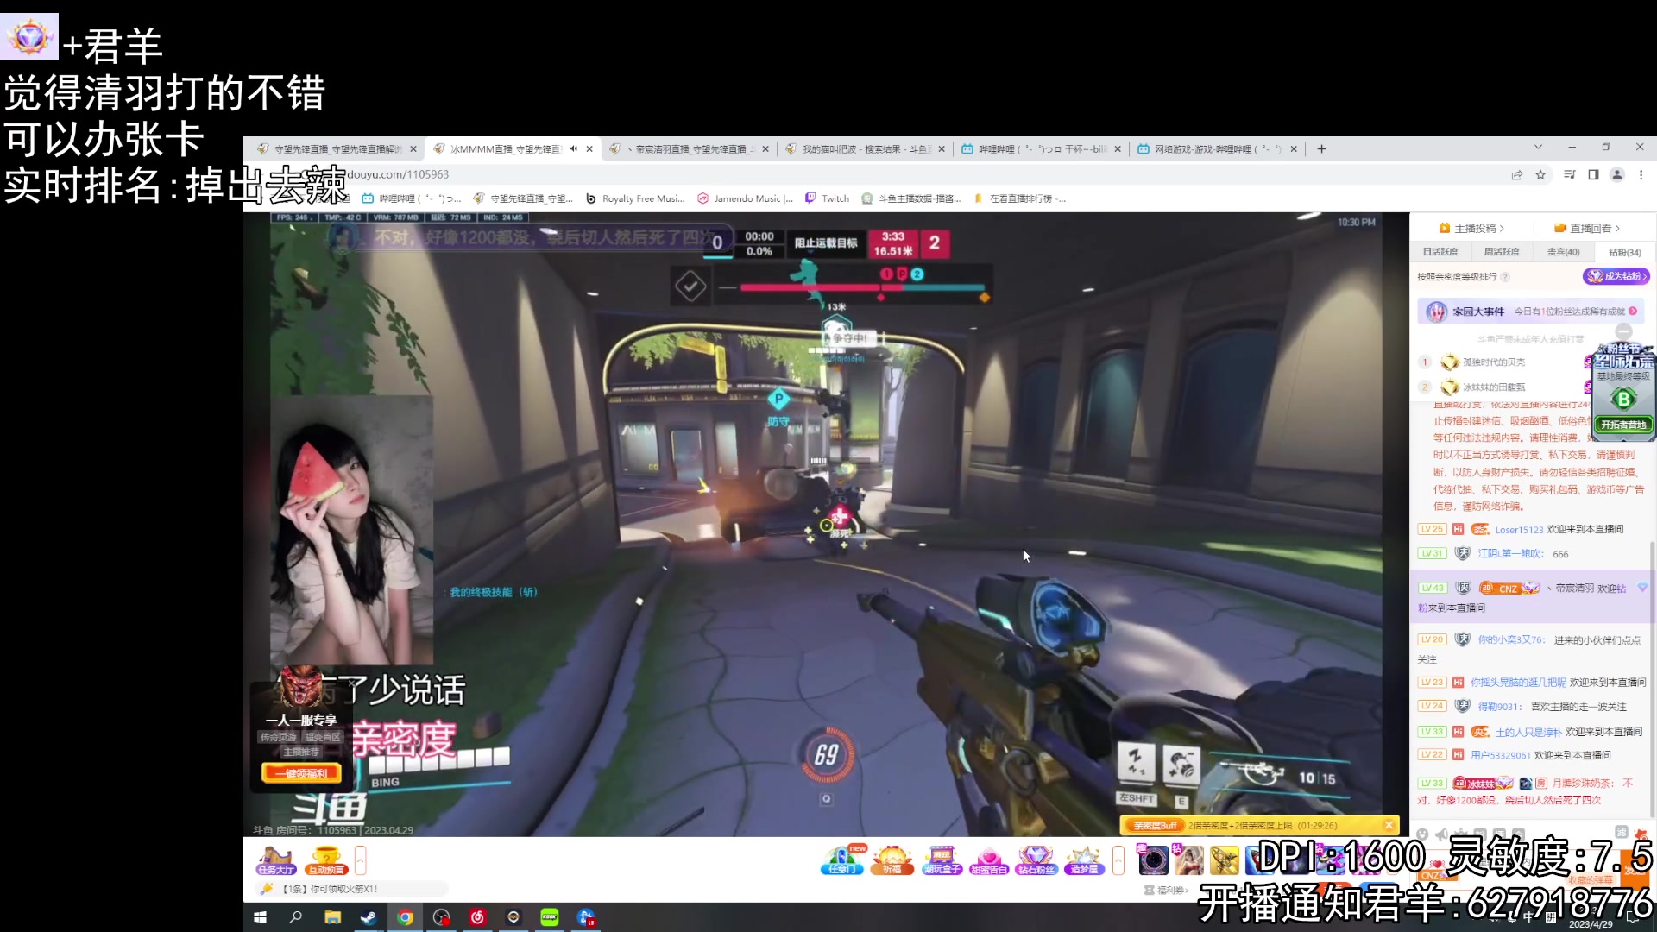Switch to 日活跃度 tab
1657x932 pixels.
pos(1440,252)
